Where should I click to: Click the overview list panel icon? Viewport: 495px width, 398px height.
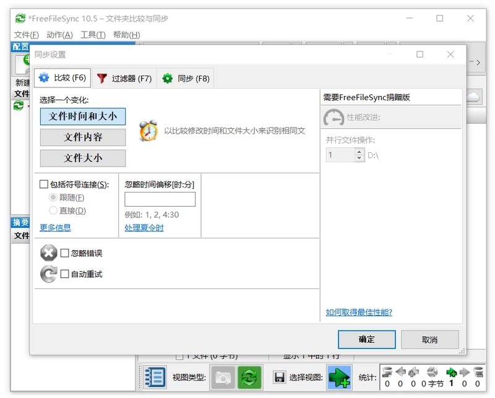click(155, 377)
